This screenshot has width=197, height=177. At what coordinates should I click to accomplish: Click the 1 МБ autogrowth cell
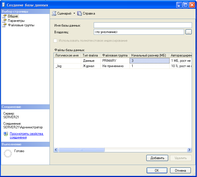click(180, 61)
